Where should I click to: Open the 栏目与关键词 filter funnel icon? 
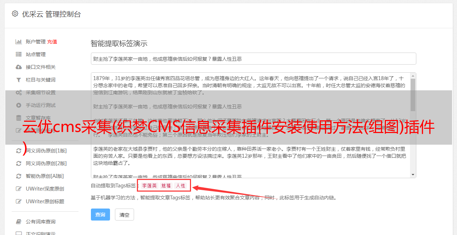coord(19,80)
